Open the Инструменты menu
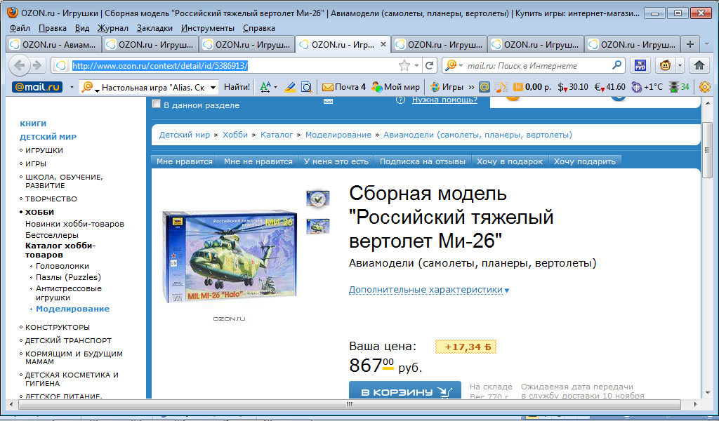The width and height of the screenshot is (719, 421). pos(208,28)
